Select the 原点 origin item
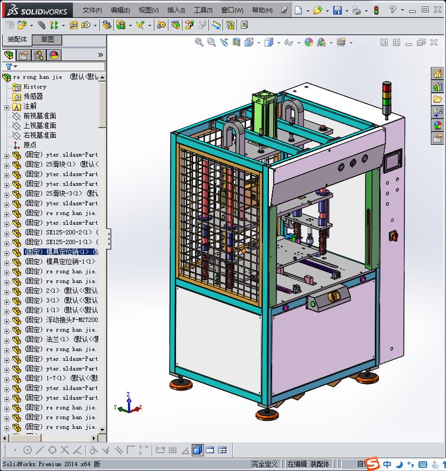446x471 pixels. click(x=30, y=145)
